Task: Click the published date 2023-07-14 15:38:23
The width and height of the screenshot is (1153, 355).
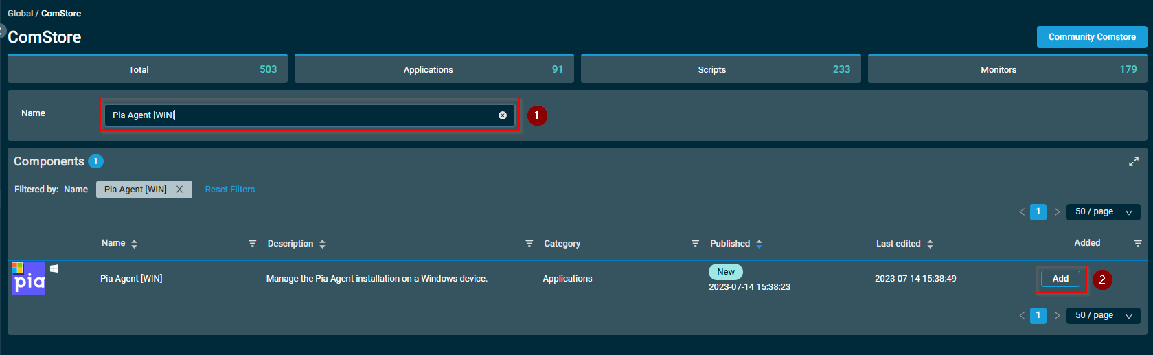Action: pos(749,287)
